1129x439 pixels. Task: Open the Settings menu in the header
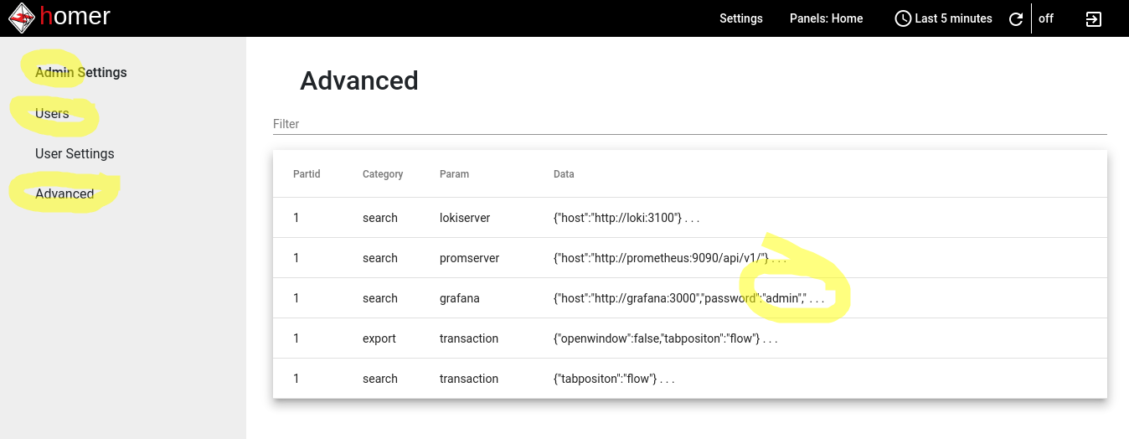(x=741, y=18)
